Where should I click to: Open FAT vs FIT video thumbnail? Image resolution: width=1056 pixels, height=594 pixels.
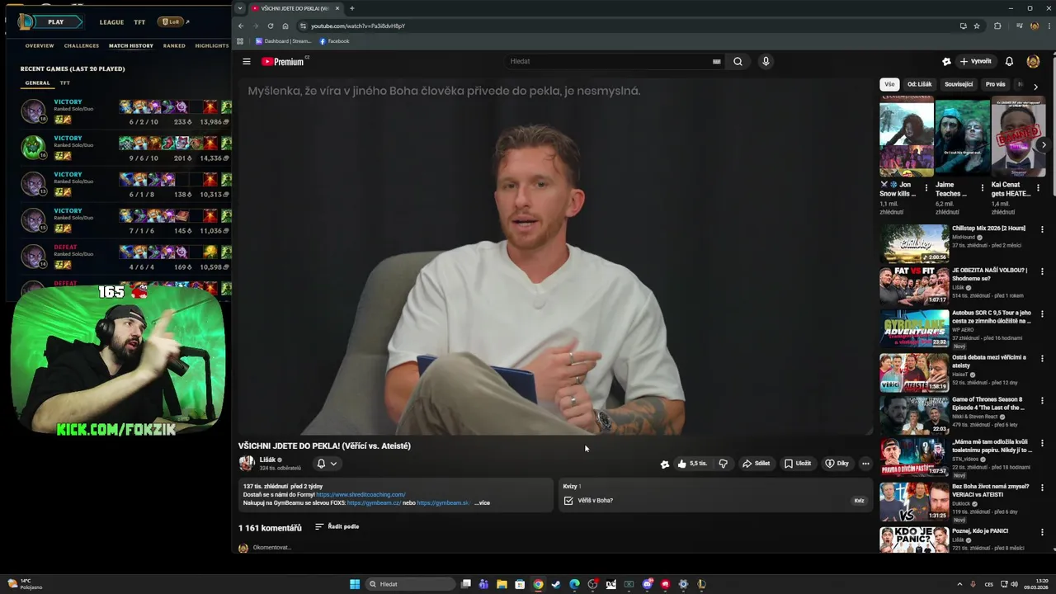click(914, 285)
